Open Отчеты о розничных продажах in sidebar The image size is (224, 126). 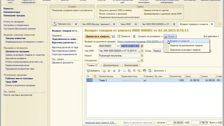[x=20, y=85]
